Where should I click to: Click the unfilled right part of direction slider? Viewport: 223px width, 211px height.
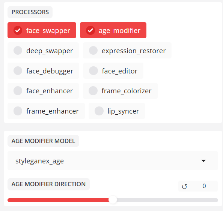click(x=167, y=200)
